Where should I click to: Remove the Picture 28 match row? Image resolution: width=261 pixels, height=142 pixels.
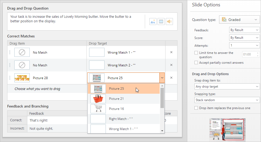click(171, 78)
